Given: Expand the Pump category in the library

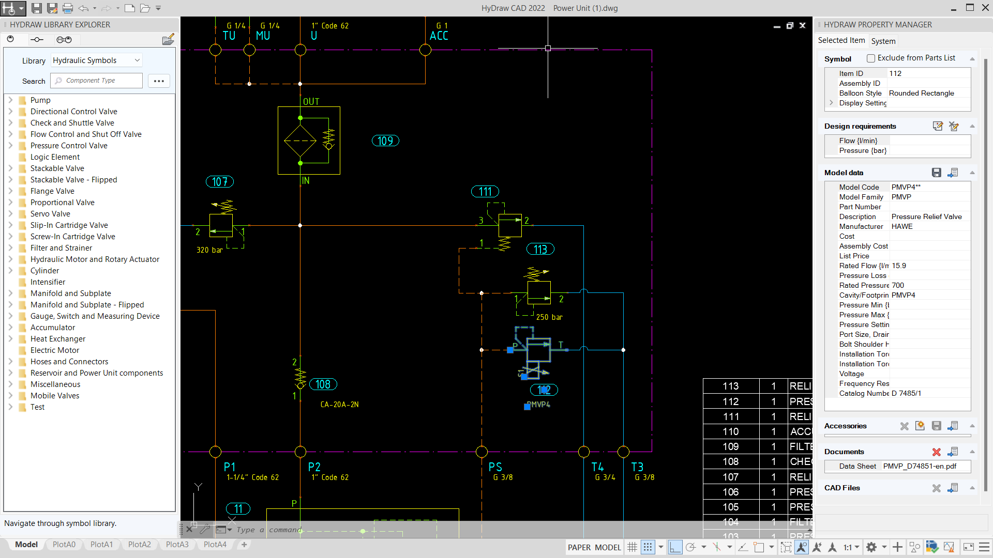Looking at the screenshot, I should click(x=10, y=100).
